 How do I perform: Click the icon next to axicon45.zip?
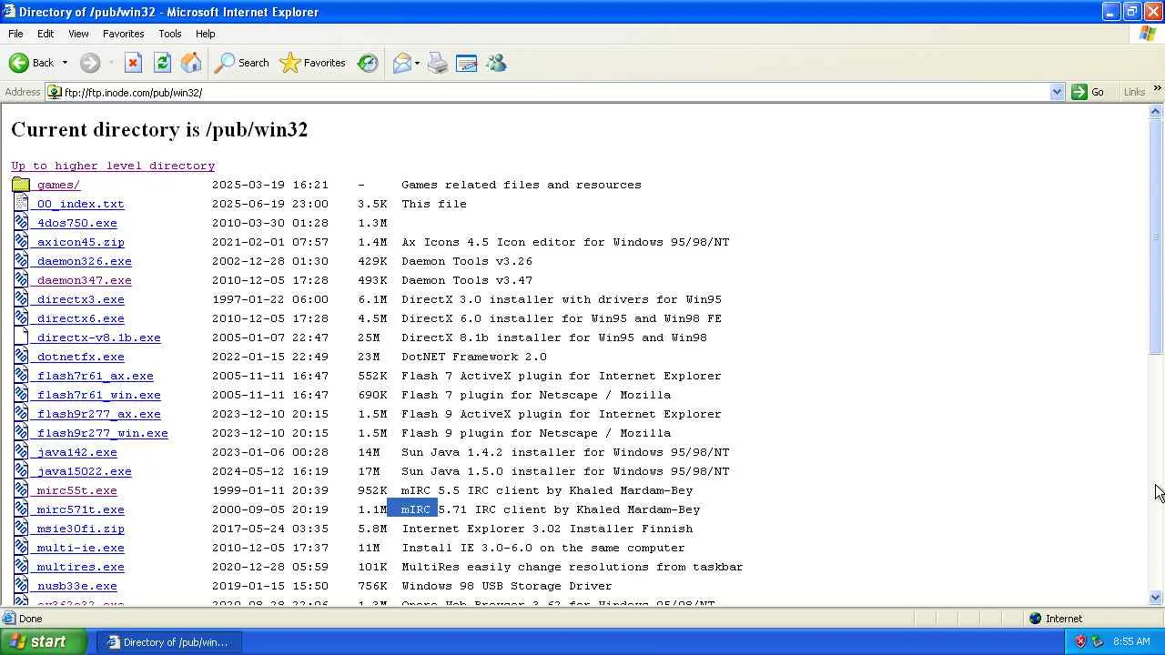[21, 242]
